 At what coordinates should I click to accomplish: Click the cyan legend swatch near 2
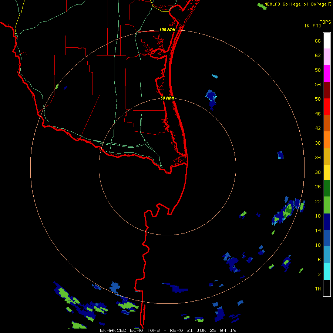327,271
